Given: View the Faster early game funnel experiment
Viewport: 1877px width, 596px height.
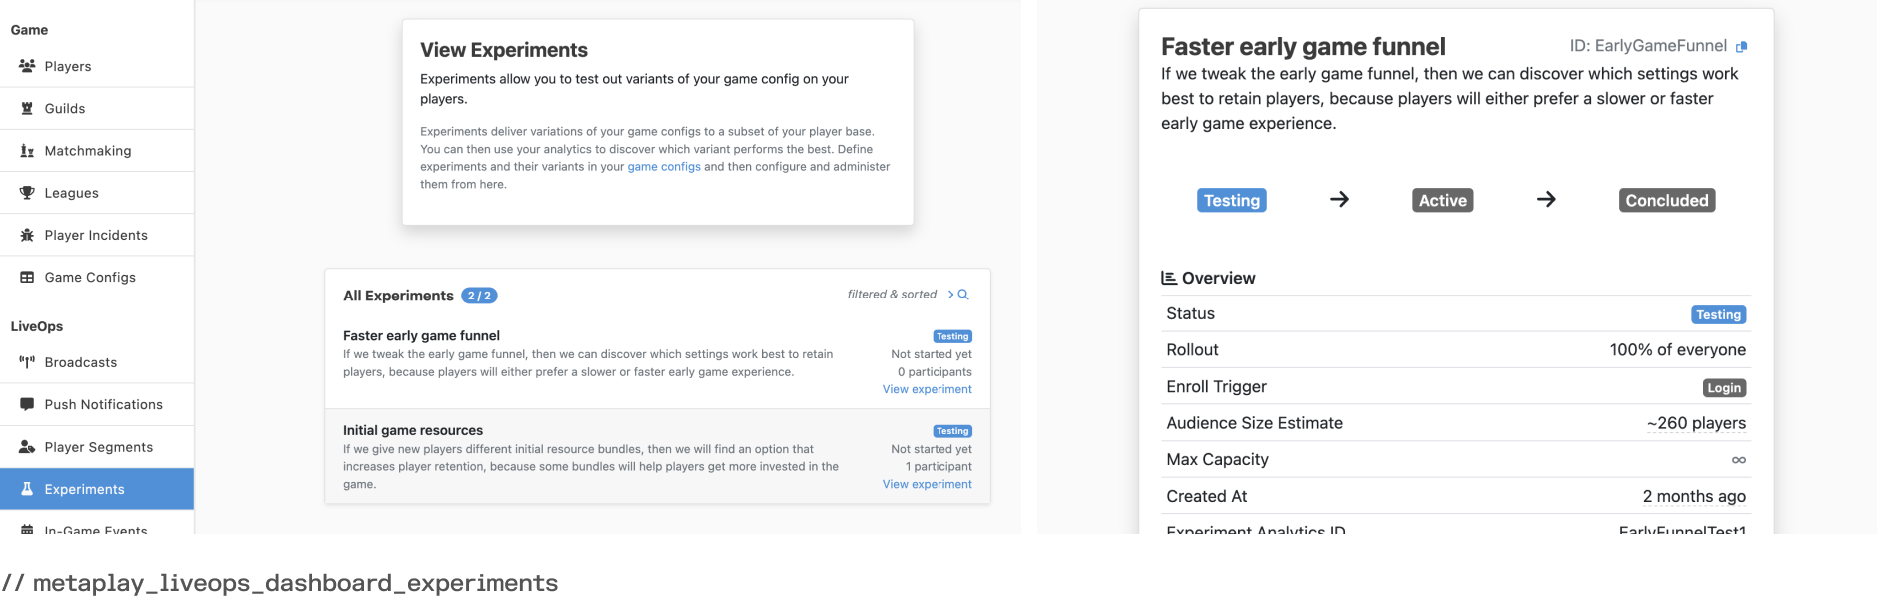Looking at the screenshot, I should pyautogui.click(x=927, y=389).
